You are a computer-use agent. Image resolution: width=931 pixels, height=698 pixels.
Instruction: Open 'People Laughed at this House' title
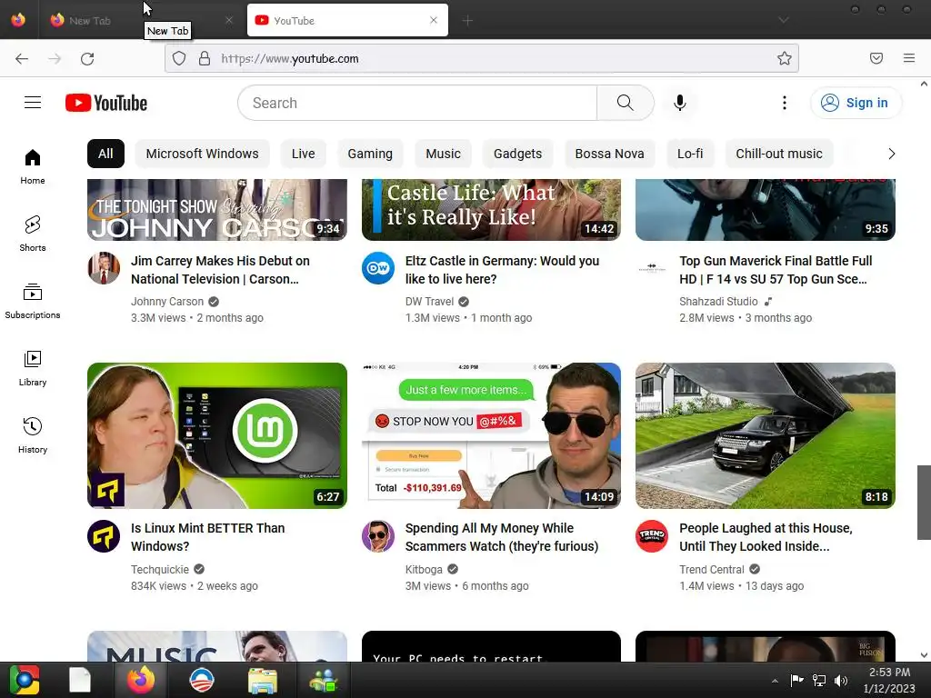(x=766, y=537)
